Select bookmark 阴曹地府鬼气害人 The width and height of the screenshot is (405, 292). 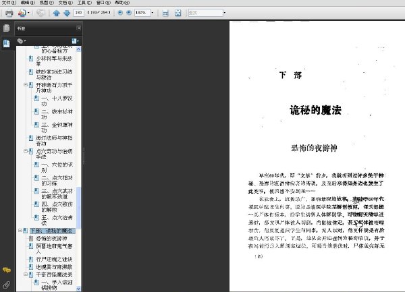(x=54, y=249)
